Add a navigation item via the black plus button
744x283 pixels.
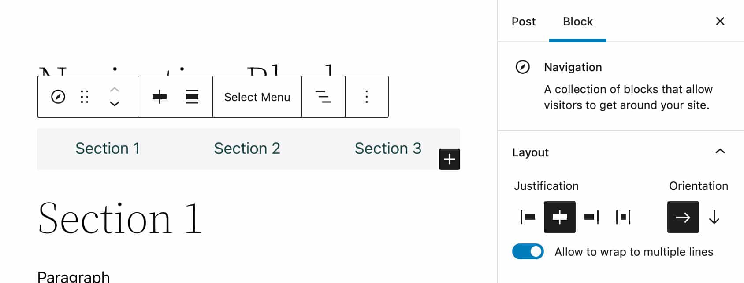coord(449,159)
